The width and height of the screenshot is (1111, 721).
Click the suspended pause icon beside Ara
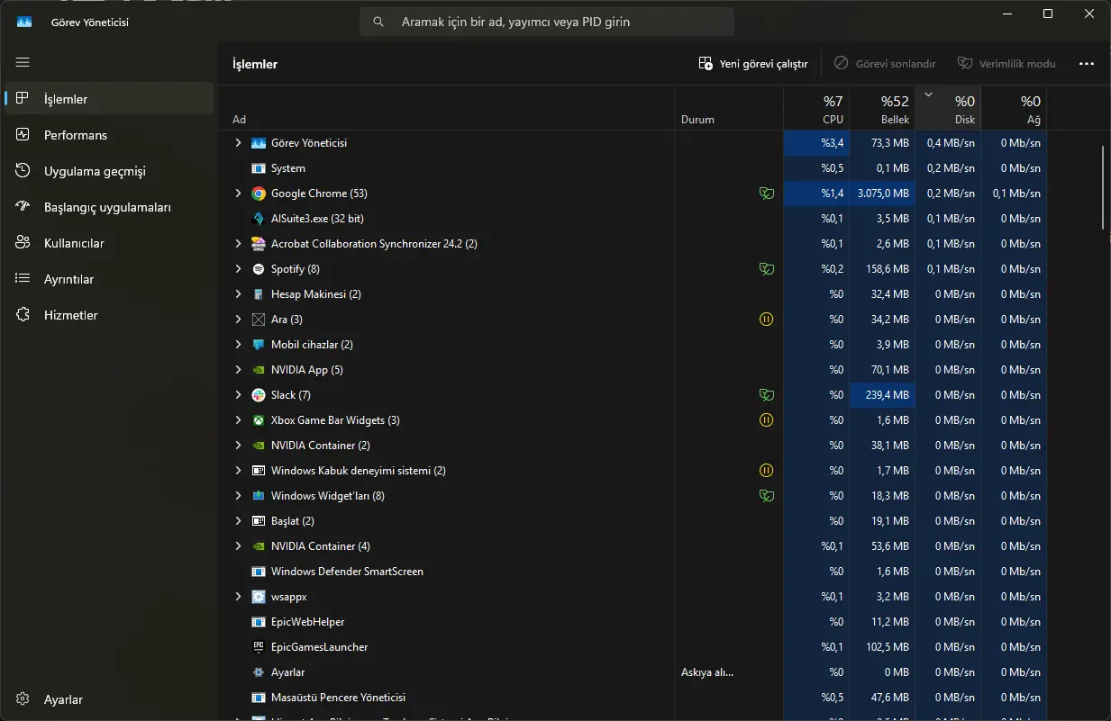pyautogui.click(x=766, y=320)
